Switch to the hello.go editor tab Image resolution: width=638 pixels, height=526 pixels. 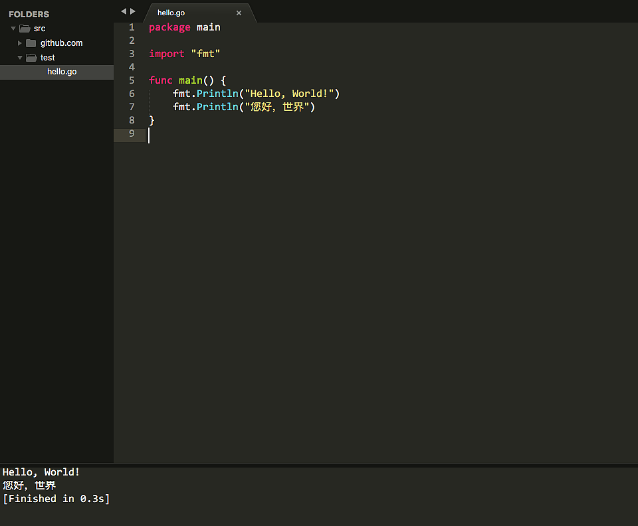point(171,13)
